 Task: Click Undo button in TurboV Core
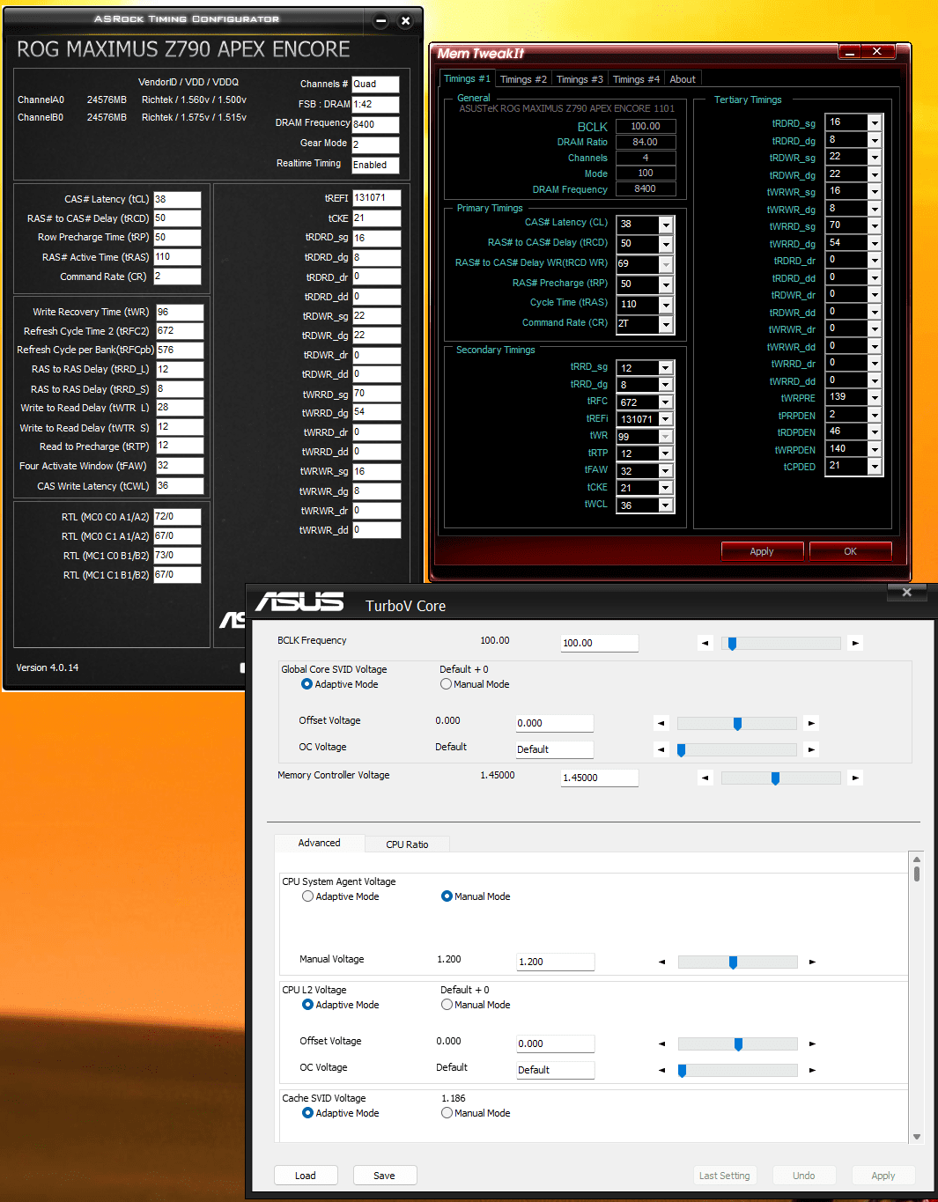[803, 1176]
